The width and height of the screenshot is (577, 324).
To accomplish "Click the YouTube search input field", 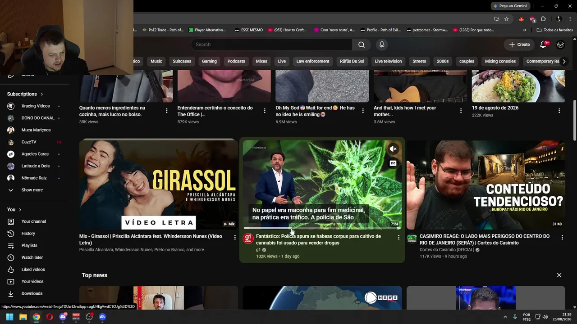I will pyautogui.click(x=271, y=45).
